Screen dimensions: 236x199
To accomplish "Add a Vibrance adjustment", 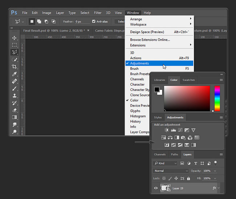I will click(x=194, y=130).
